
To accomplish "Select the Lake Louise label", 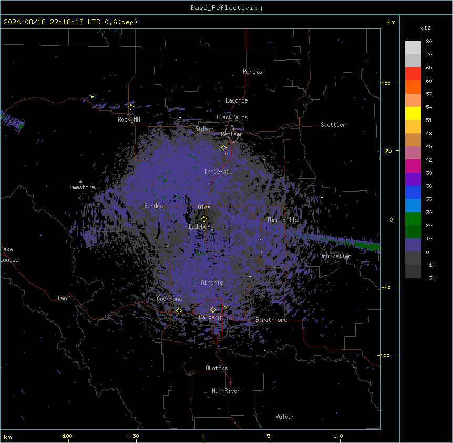I will pos(9,255).
